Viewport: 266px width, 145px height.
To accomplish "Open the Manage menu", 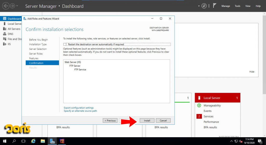I will pyautogui.click(x=226, y=6).
